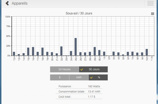The height and width of the screenshot is (104, 158).
Task: Click the bar for 16/4
Action: 33,51
